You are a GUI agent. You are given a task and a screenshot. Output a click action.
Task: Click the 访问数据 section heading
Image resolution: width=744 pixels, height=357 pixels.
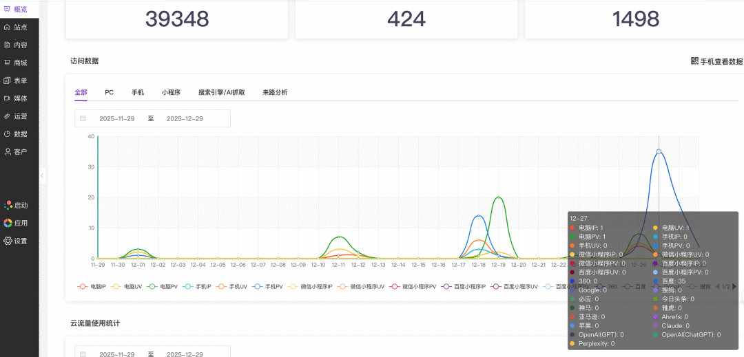pos(85,61)
